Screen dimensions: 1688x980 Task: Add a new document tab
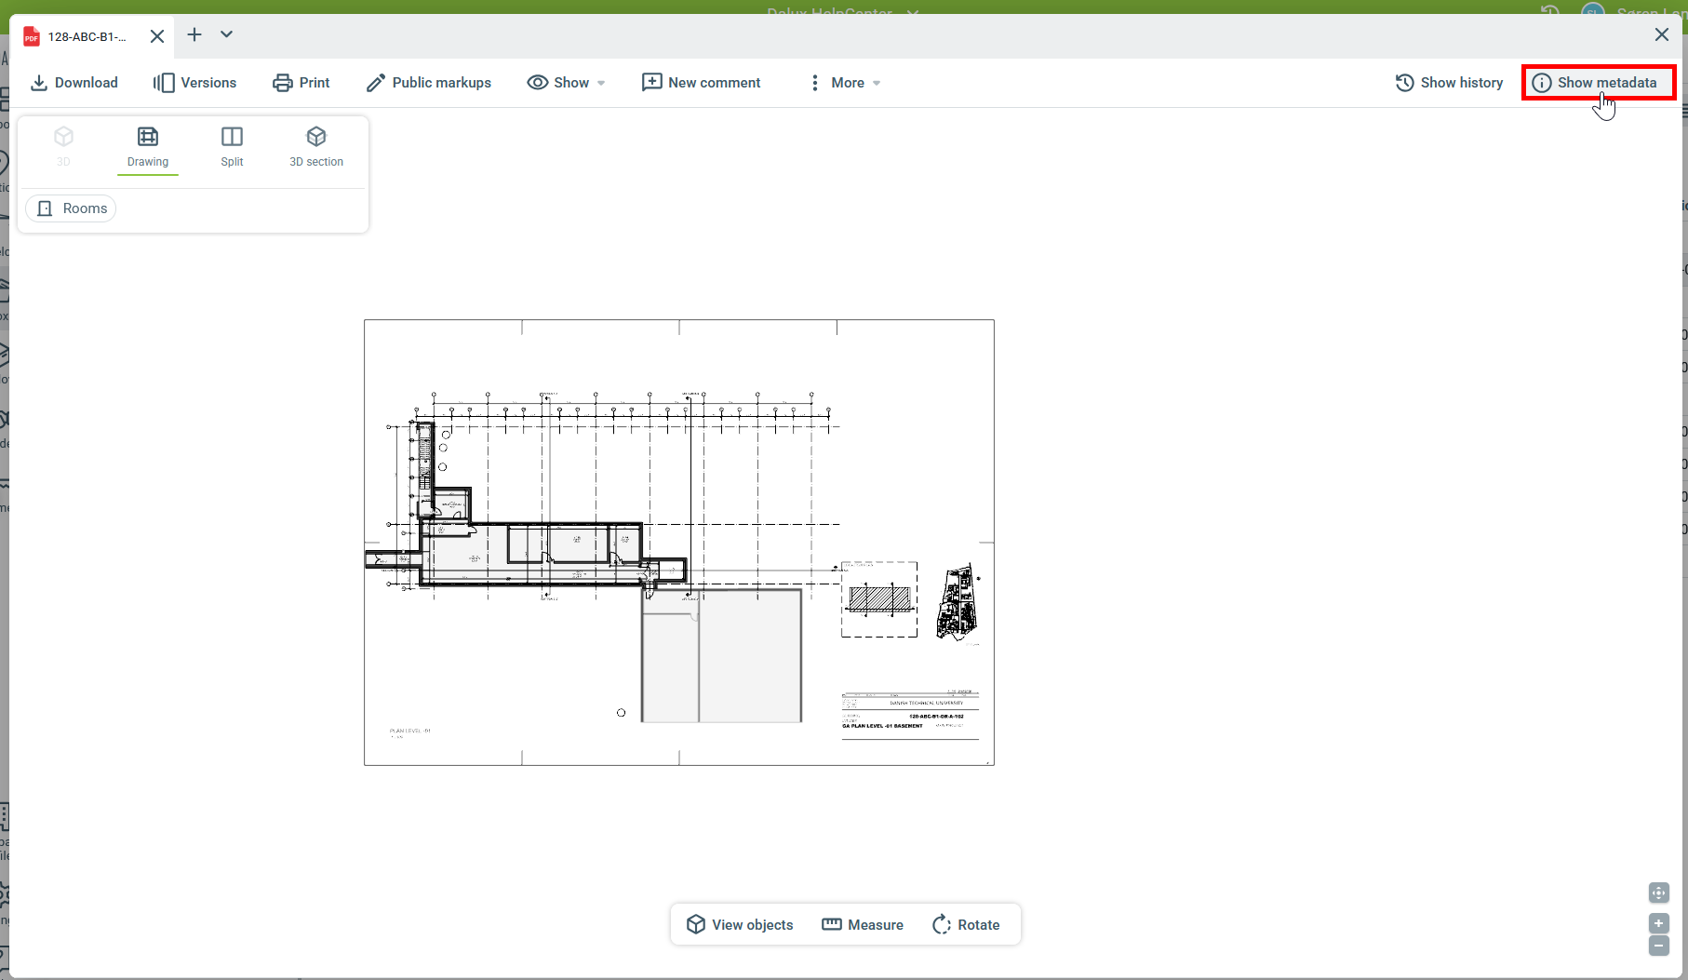point(194,34)
